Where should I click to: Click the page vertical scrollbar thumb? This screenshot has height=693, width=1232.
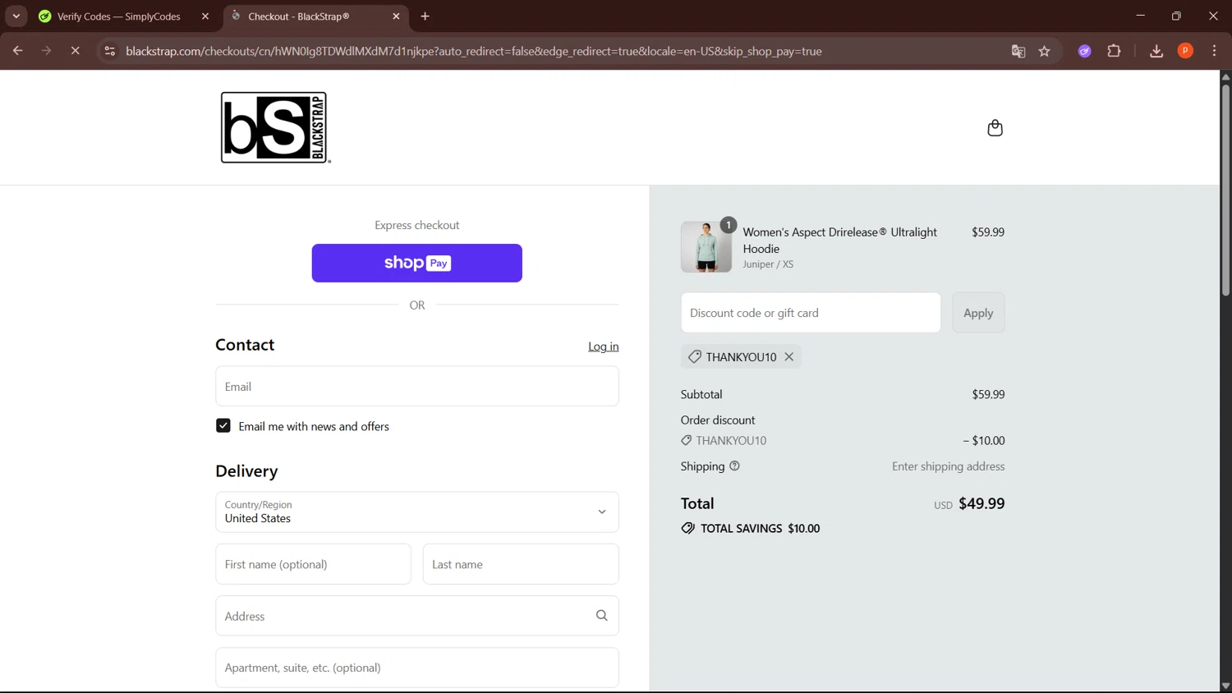(x=1225, y=189)
